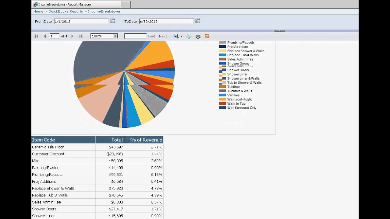Viewport: 390px width, 219px height.
Task: Focus the FromDate input field
Action: tap(81, 21)
